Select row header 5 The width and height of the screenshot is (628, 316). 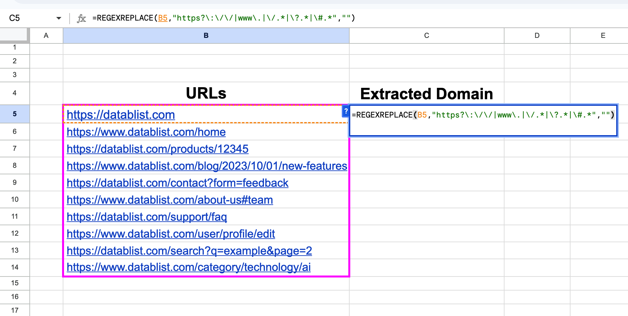coord(15,114)
